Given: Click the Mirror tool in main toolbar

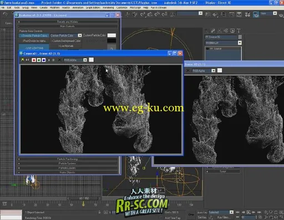Looking at the screenshot, I should 207,14.
